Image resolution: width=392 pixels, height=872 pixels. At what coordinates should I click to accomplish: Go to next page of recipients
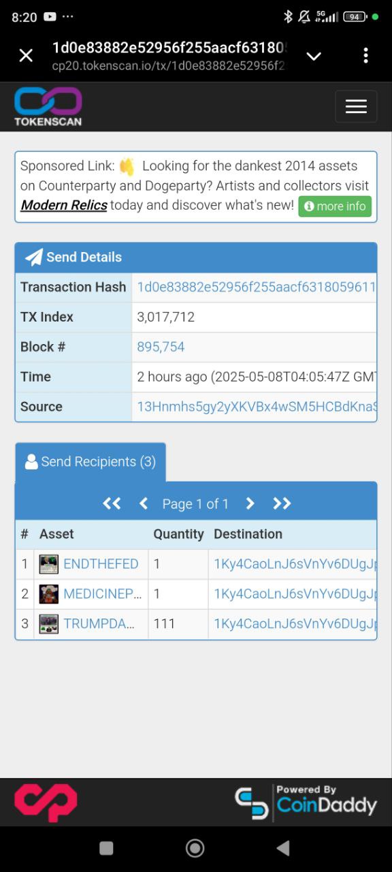(250, 503)
